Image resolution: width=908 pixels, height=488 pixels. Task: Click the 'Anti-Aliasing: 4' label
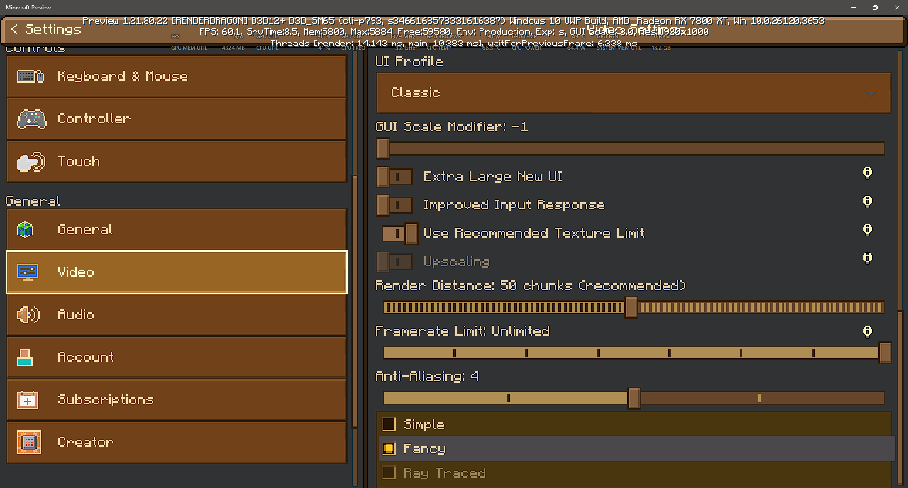click(427, 376)
